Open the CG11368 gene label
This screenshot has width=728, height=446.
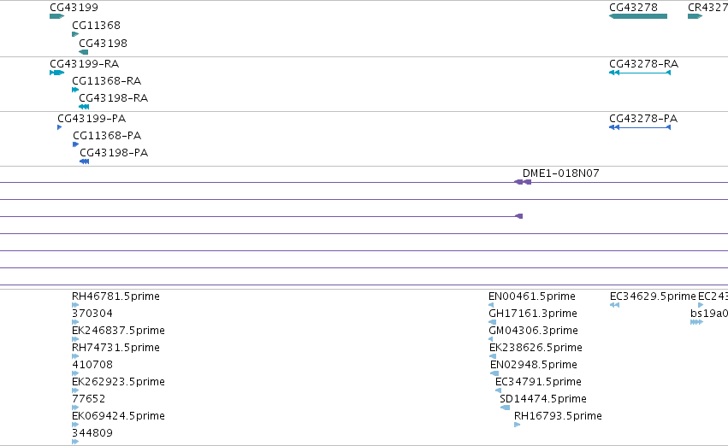coord(96,26)
